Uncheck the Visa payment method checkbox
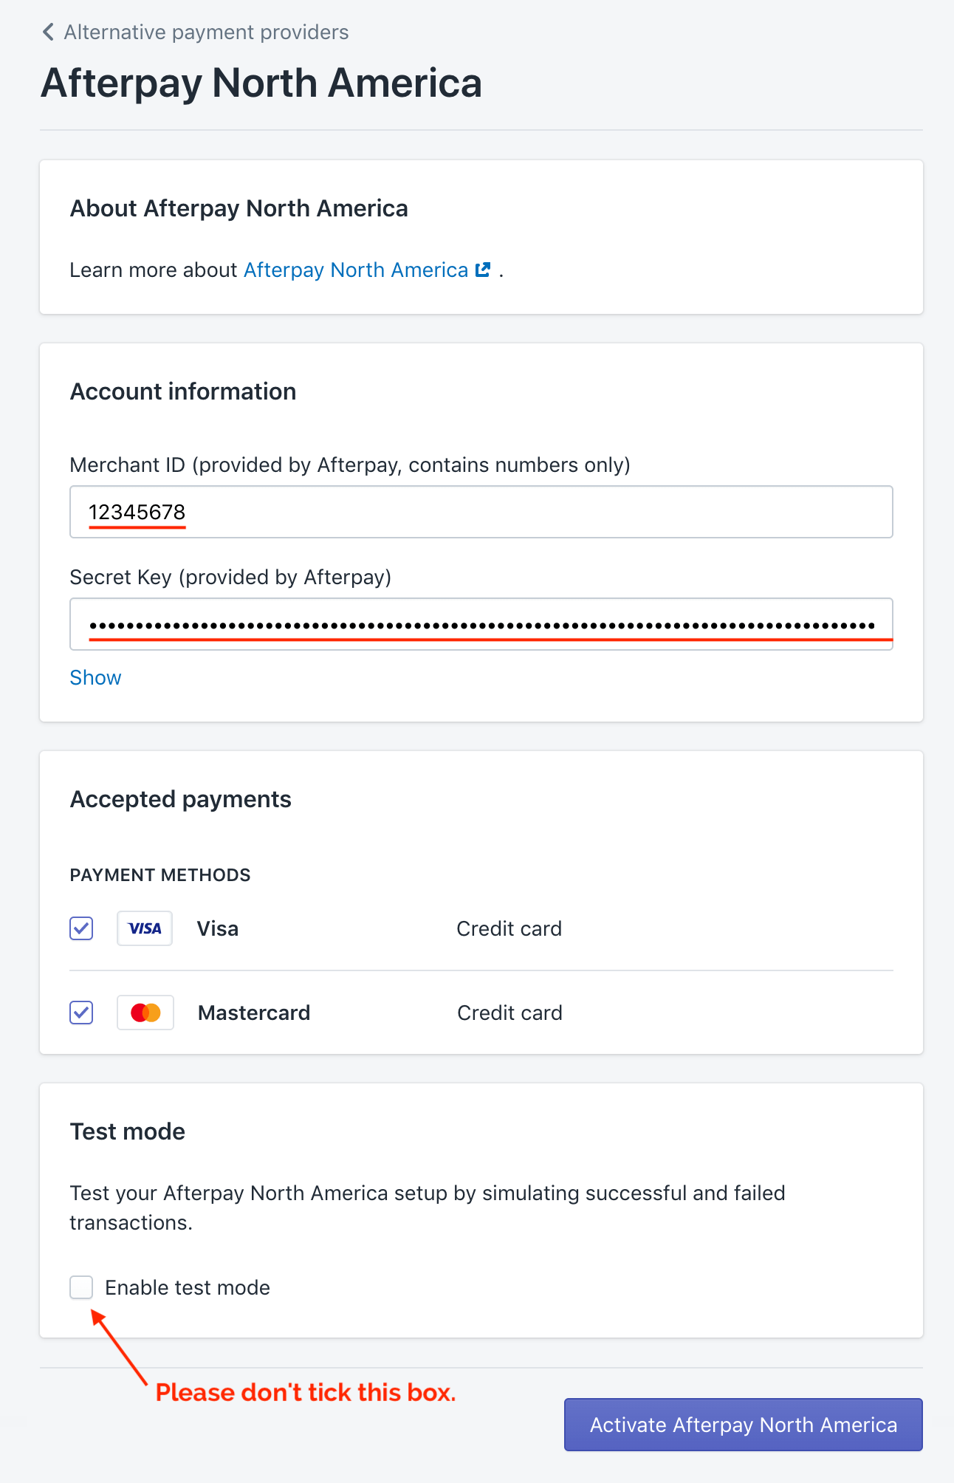 [x=81, y=928]
